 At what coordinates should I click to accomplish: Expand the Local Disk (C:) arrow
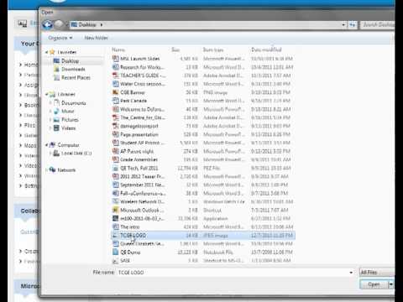[50, 154]
